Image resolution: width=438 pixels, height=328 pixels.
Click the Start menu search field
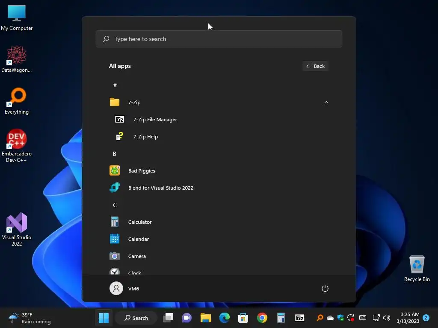click(219, 39)
